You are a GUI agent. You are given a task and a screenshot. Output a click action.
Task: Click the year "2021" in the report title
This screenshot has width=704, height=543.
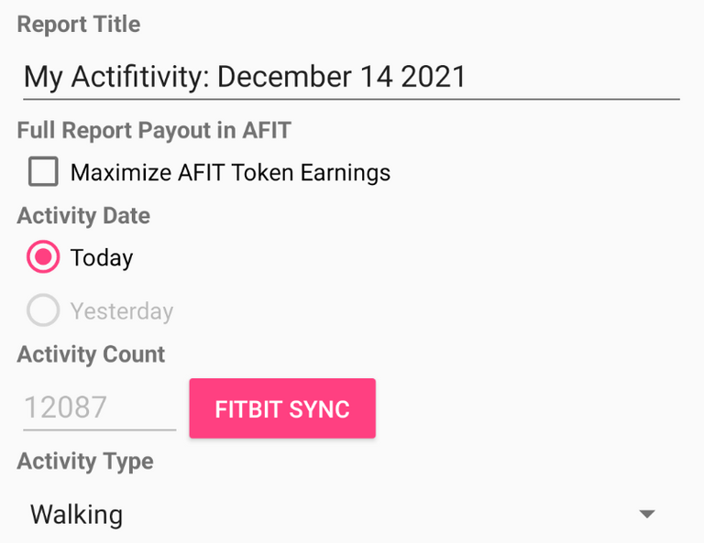(434, 76)
